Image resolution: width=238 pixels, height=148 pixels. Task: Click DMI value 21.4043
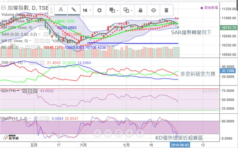tap(54, 63)
